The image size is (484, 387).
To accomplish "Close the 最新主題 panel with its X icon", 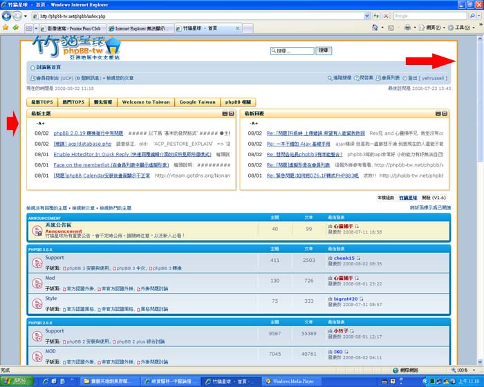I will point(231,113).
